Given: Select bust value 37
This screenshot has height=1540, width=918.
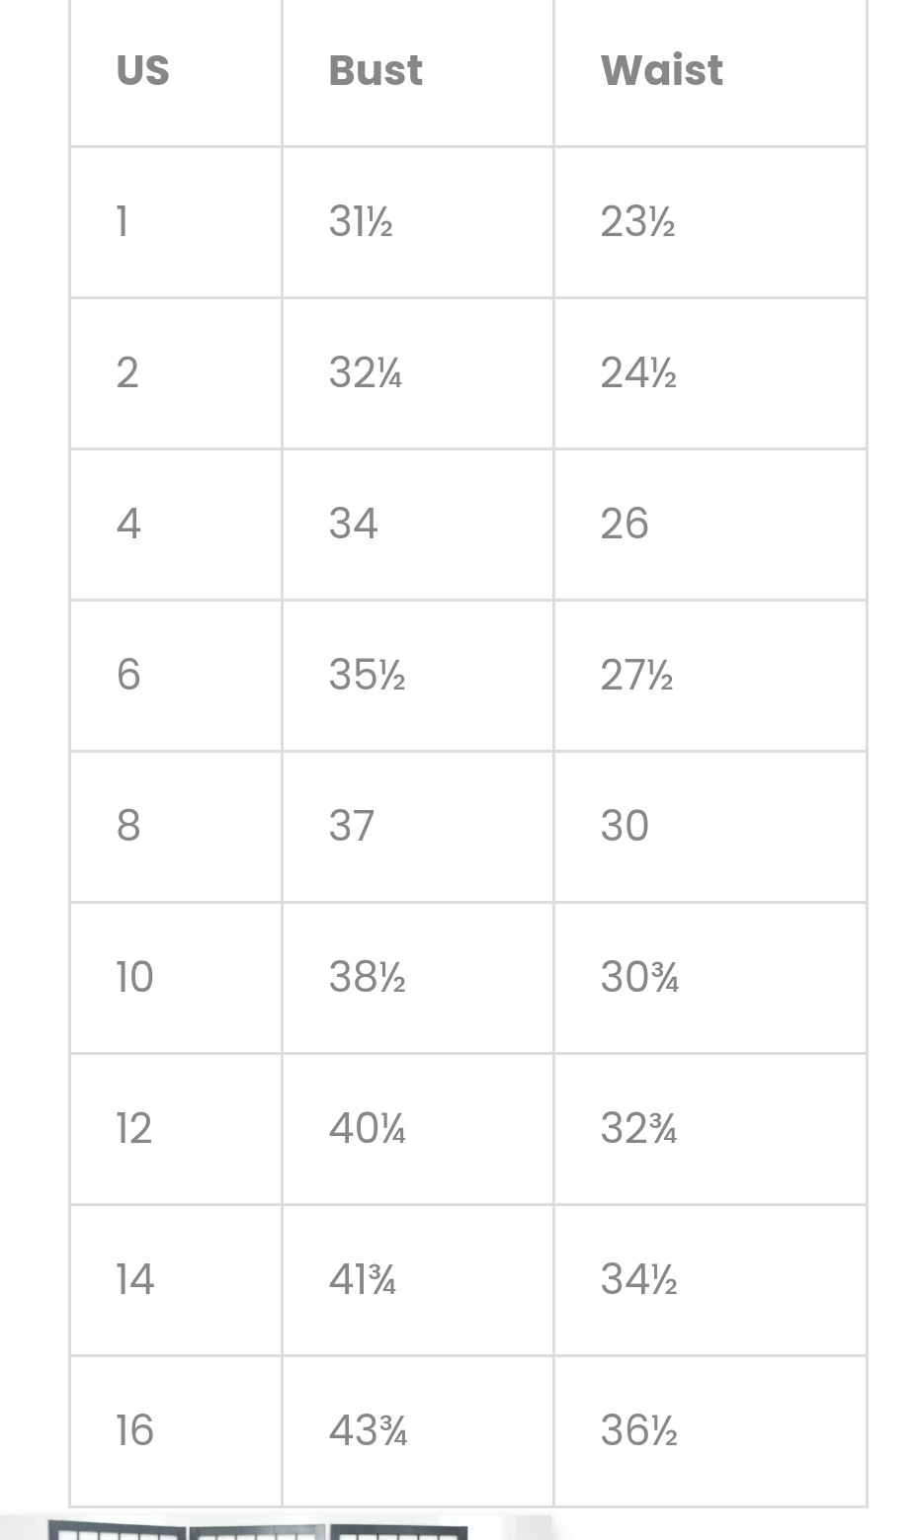Looking at the screenshot, I should [352, 826].
